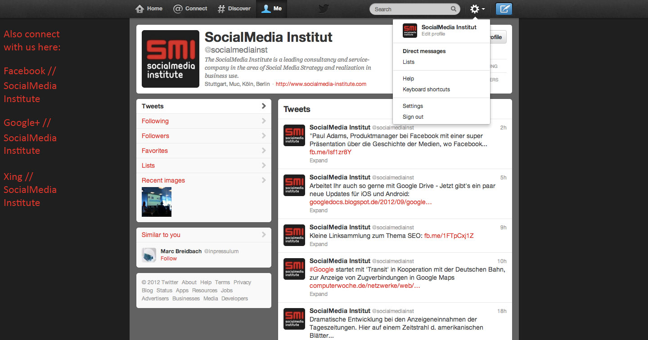Viewport: 648px width, 340px height.
Task: Click avatar of the Paul Adams tweet
Action: [294, 135]
